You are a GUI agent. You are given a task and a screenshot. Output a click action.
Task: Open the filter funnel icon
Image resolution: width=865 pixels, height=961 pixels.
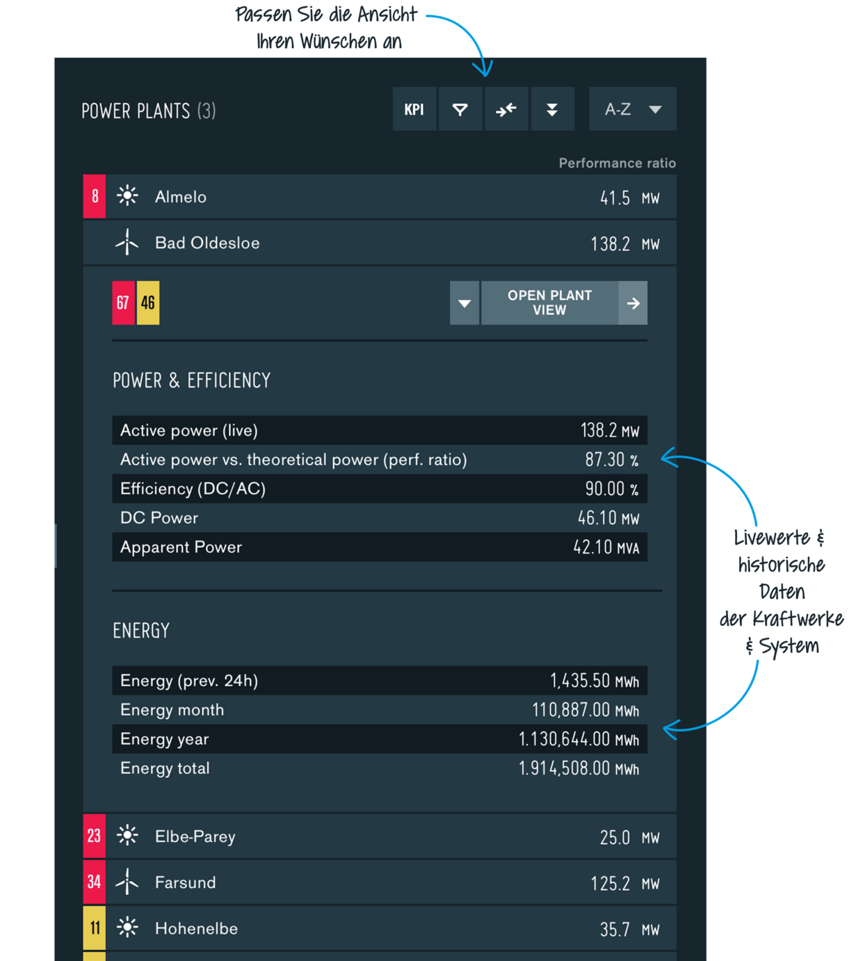[460, 109]
